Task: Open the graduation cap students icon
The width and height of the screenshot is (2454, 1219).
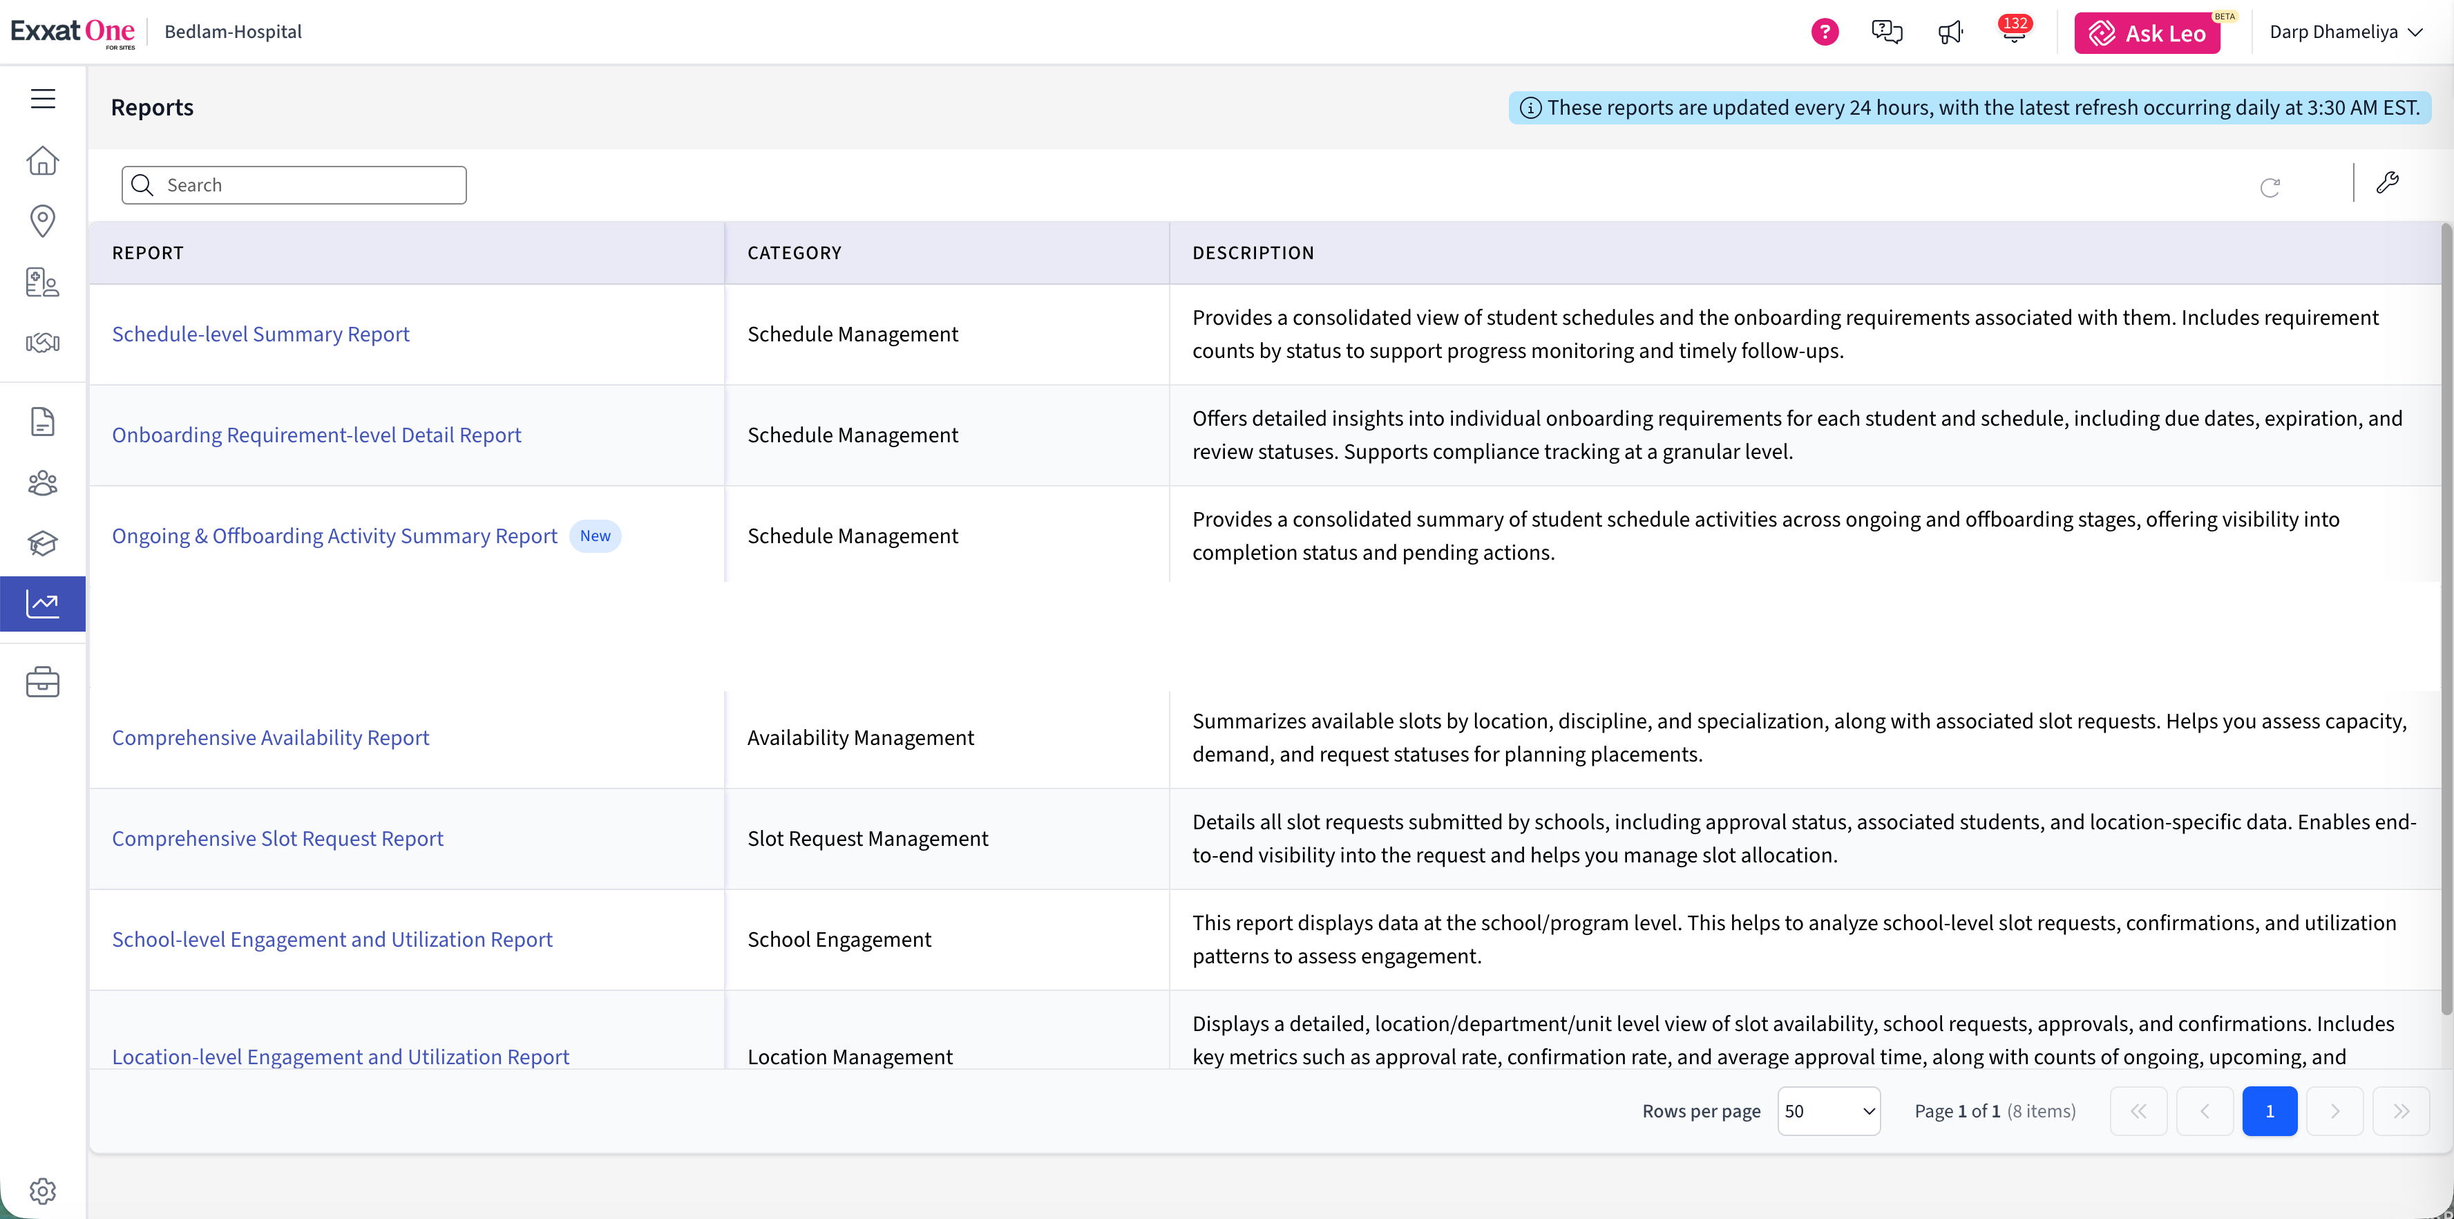Action: (43, 543)
